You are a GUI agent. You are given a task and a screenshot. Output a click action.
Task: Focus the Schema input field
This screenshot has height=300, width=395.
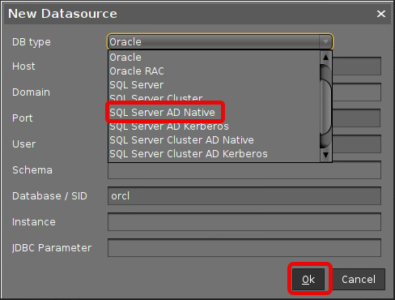point(244,170)
